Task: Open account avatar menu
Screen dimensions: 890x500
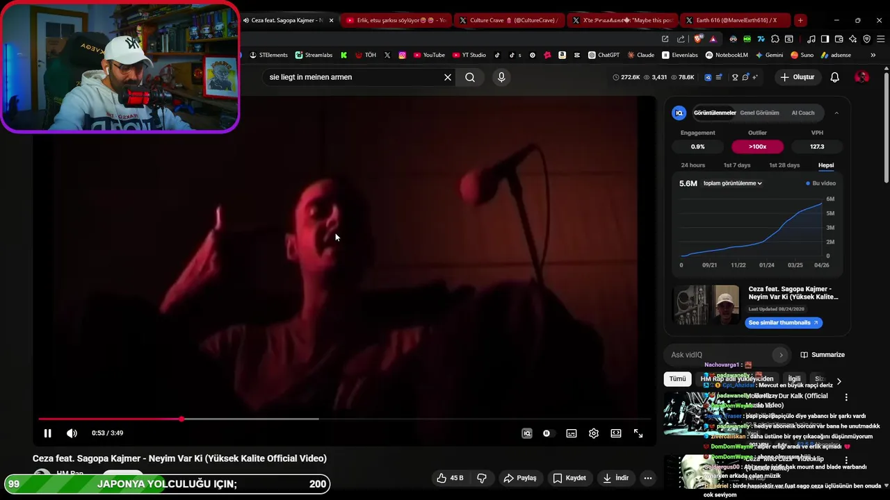Action: click(861, 77)
